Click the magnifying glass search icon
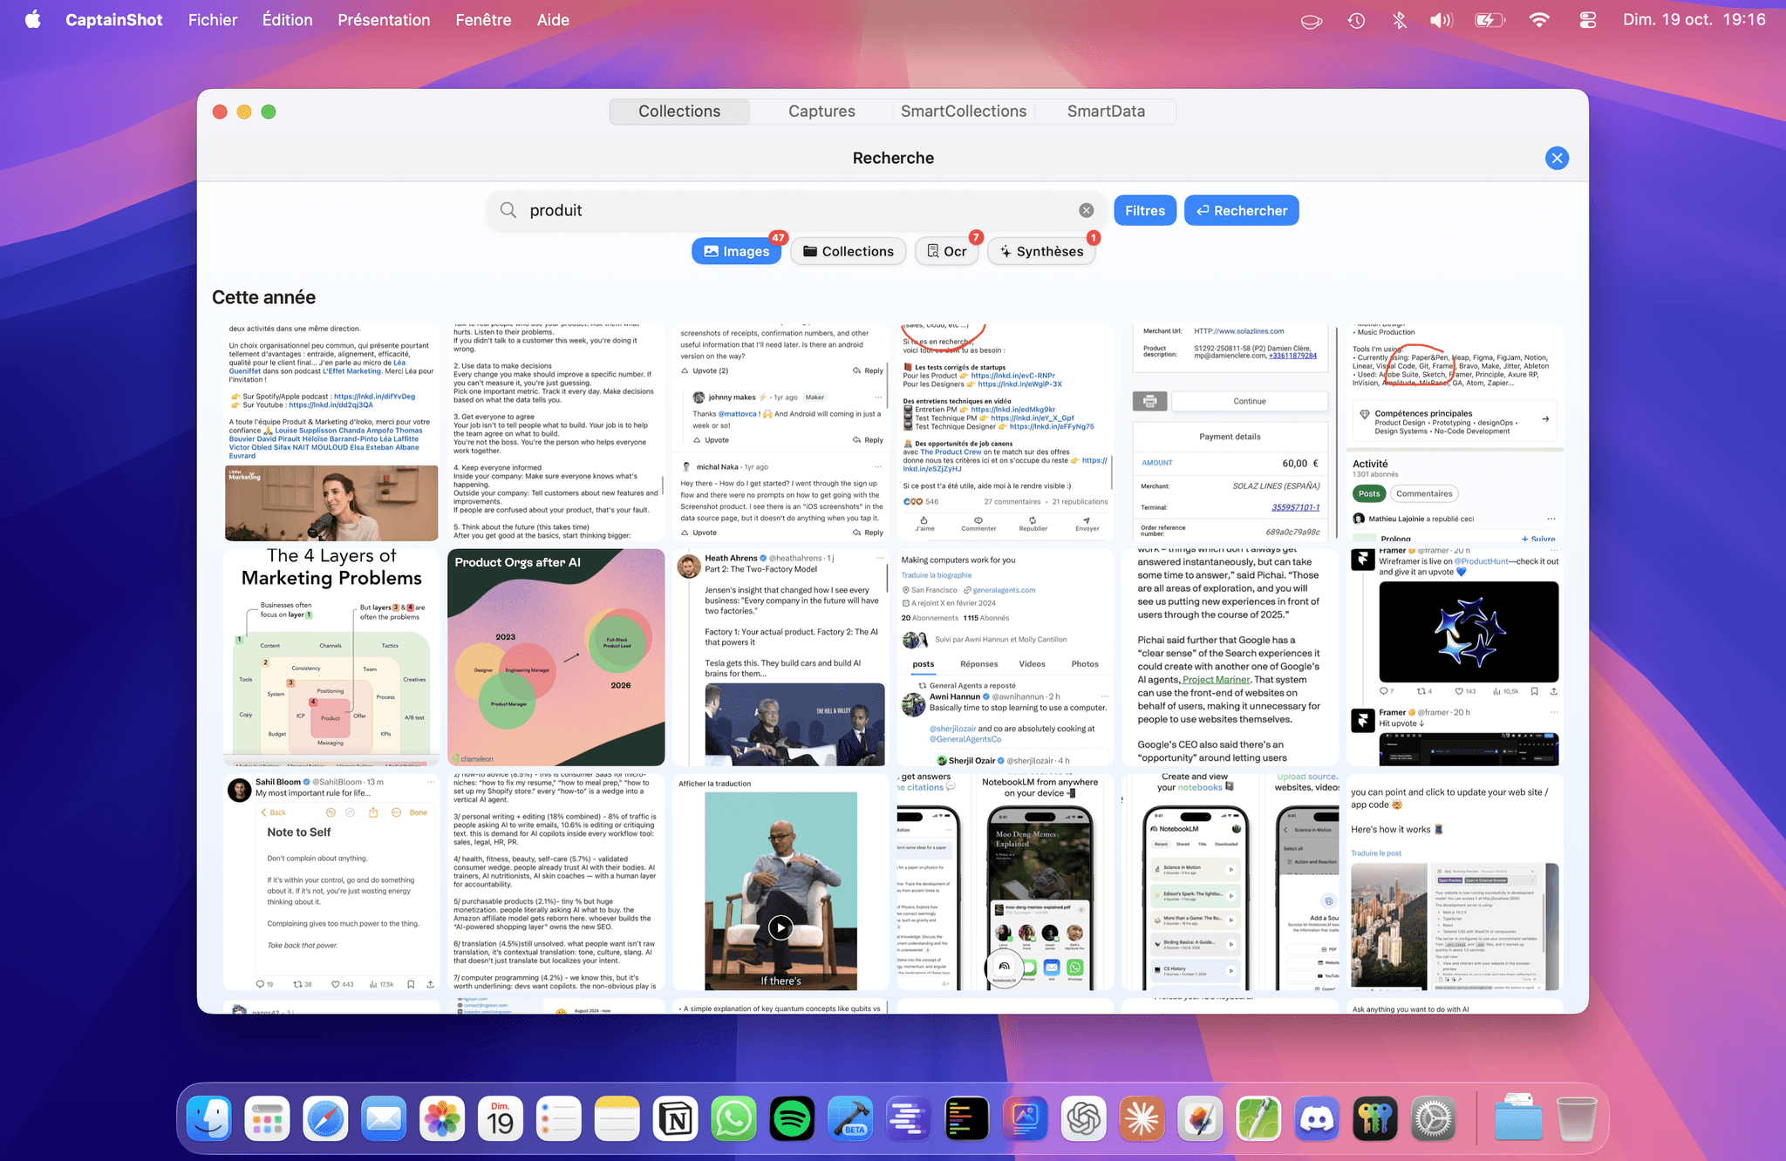The image size is (1786, 1161). [508, 210]
